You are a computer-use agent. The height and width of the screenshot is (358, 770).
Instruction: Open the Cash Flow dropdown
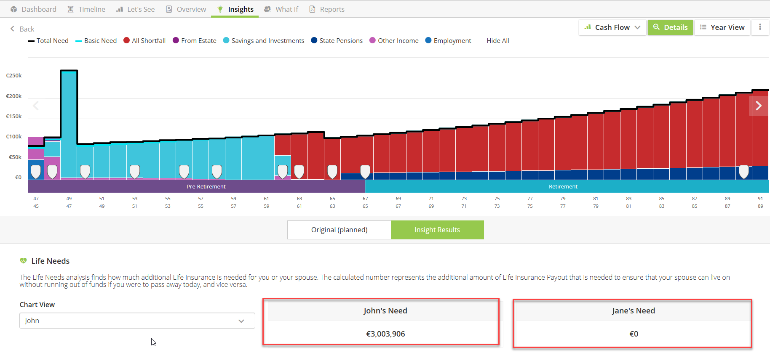tap(612, 27)
